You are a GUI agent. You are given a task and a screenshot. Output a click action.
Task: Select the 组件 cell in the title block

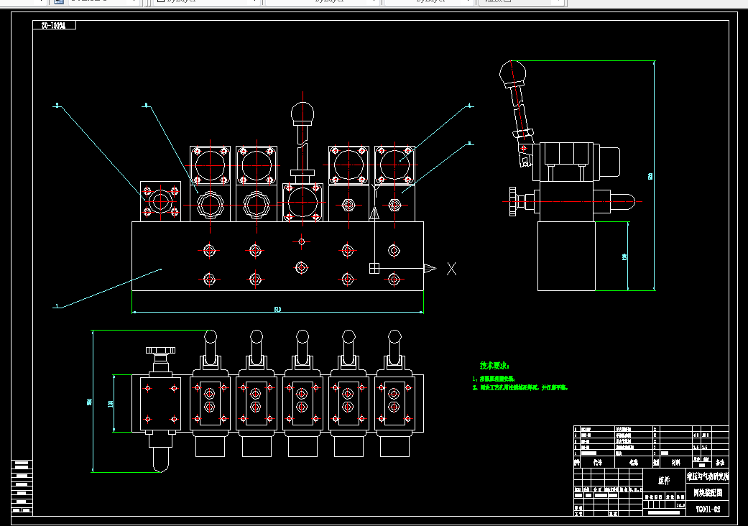point(664,480)
